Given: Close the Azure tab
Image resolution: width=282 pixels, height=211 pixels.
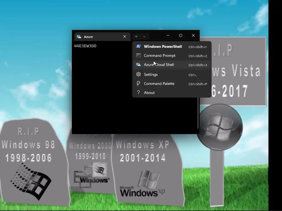Looking at the screenshot, I should click(125, 37).
